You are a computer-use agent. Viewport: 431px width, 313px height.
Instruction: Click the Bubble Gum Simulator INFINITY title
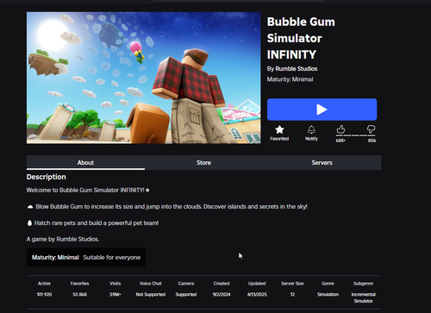pos(301,38)
